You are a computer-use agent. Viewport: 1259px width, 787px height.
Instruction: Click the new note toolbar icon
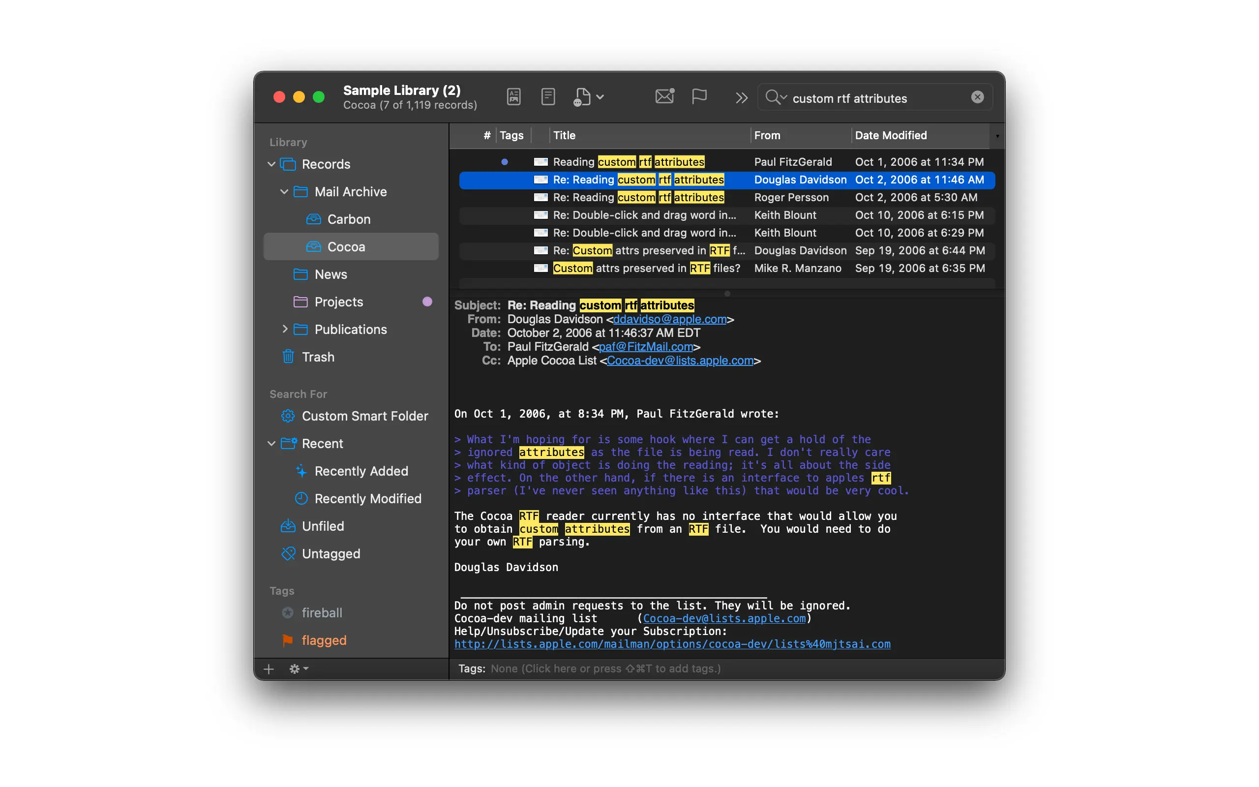tap(548, 97)
